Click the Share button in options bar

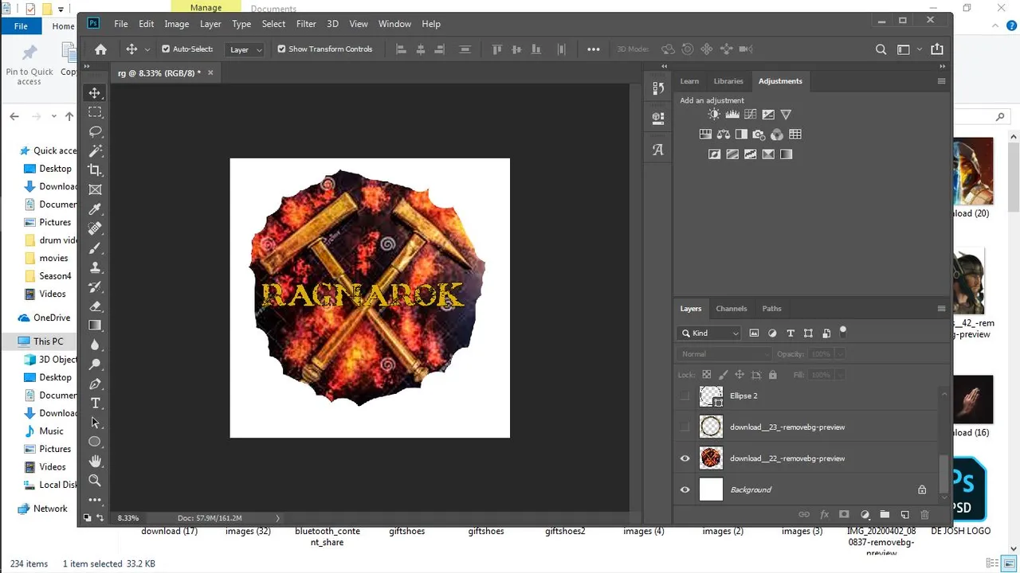tap(937, 49)
